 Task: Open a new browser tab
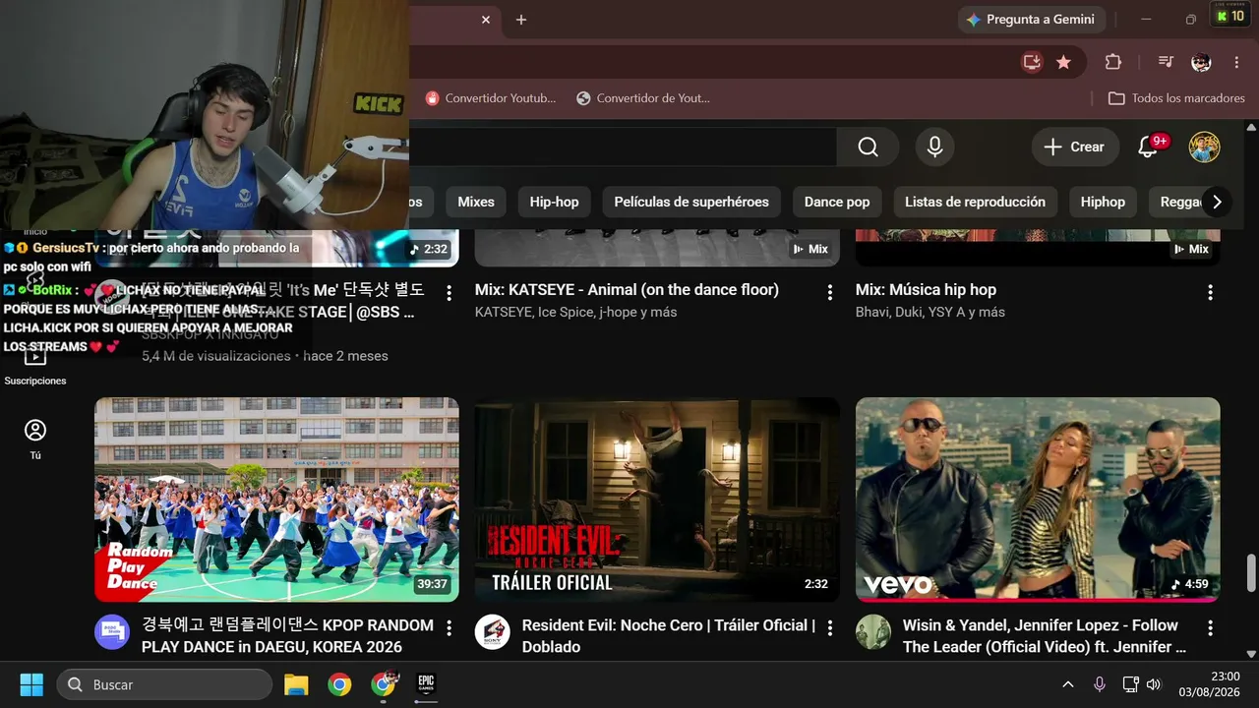521,20
